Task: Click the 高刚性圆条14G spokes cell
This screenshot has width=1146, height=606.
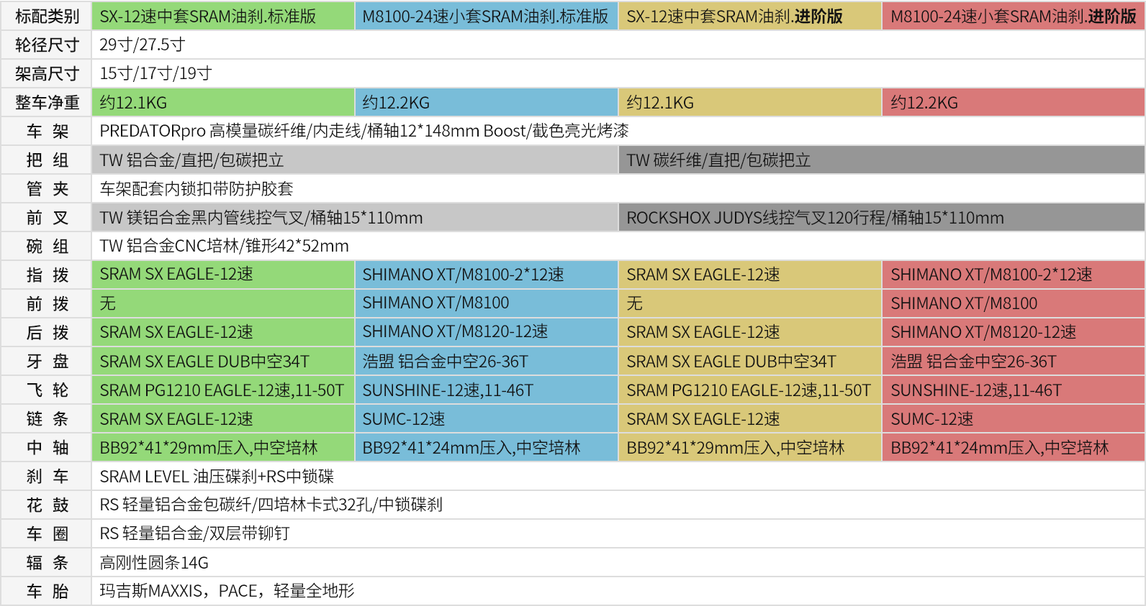Action: click(x=154, y=562)
